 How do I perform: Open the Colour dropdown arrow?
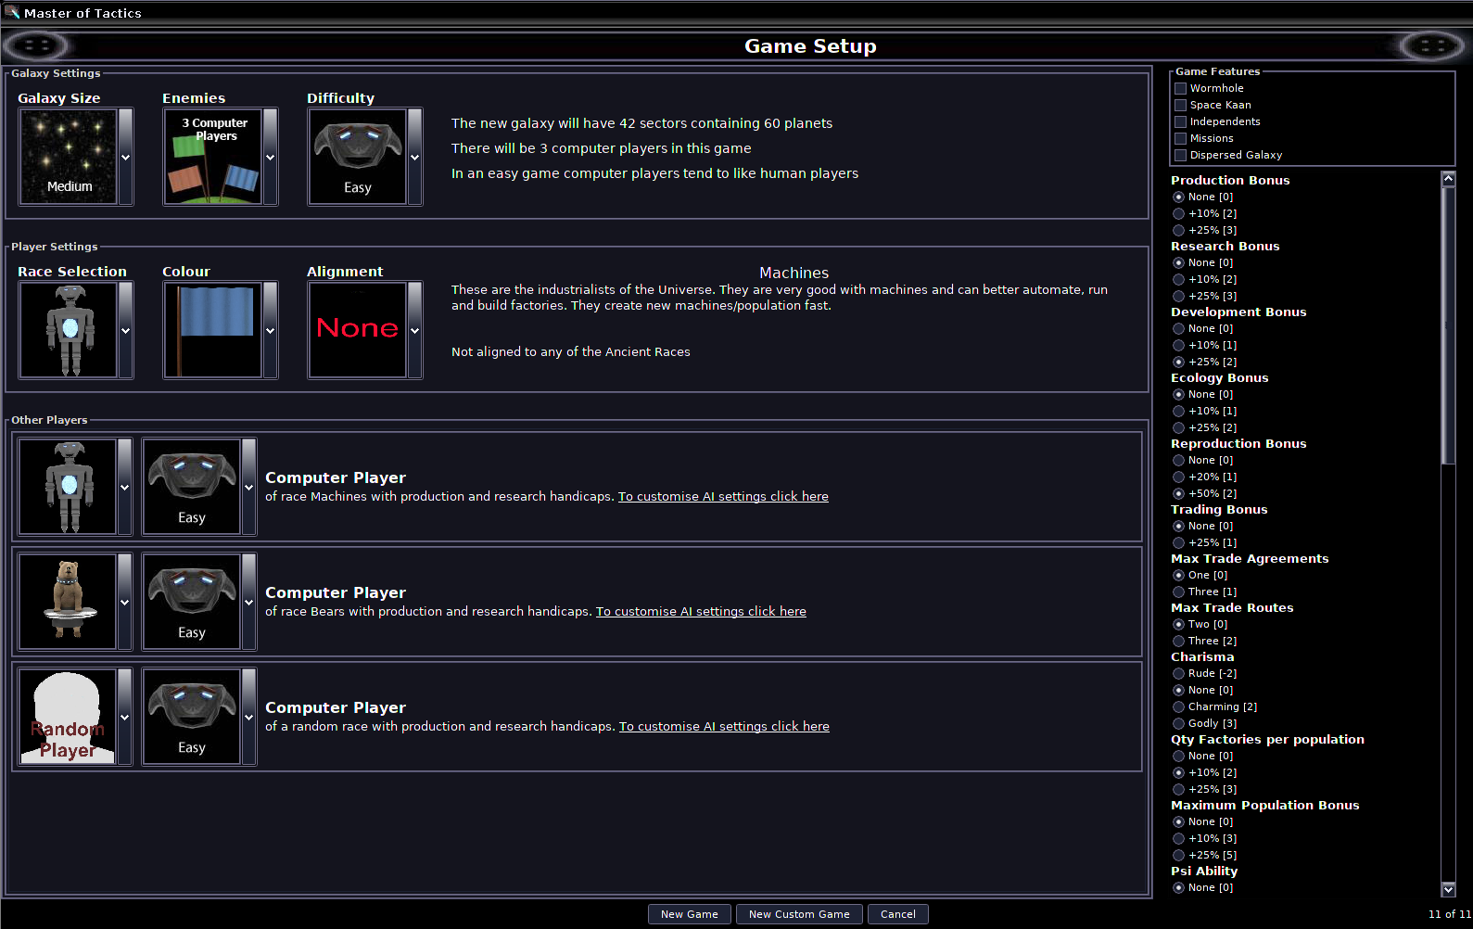pyautogui.click(x=271, y=330)
